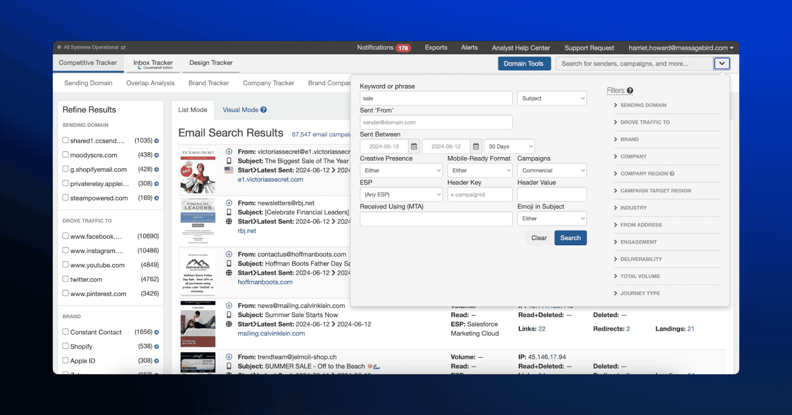Click the globe icon on rbj.net result
Viewport: 792px width, 415px height.
pos(229,221)
